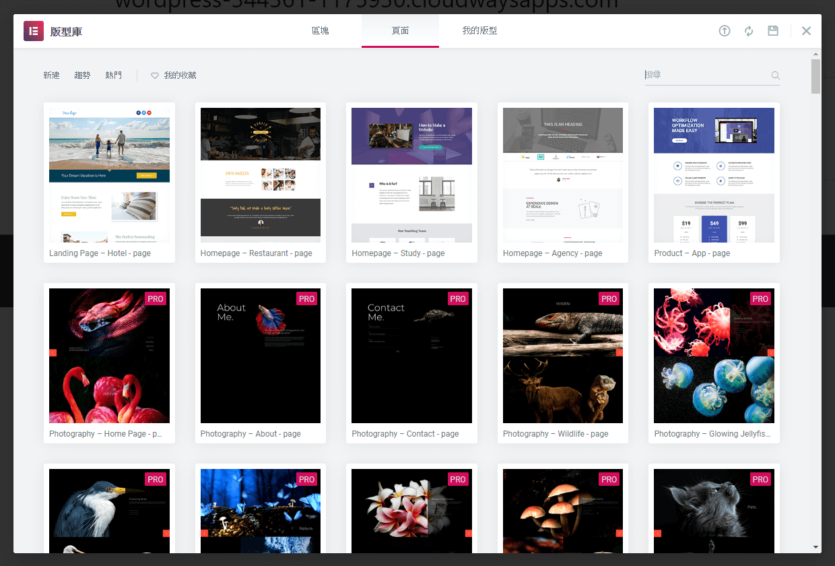This screenshot has width=835, height=566.
Task: Sort templates by 趨勢
Action: pos(83,75)
